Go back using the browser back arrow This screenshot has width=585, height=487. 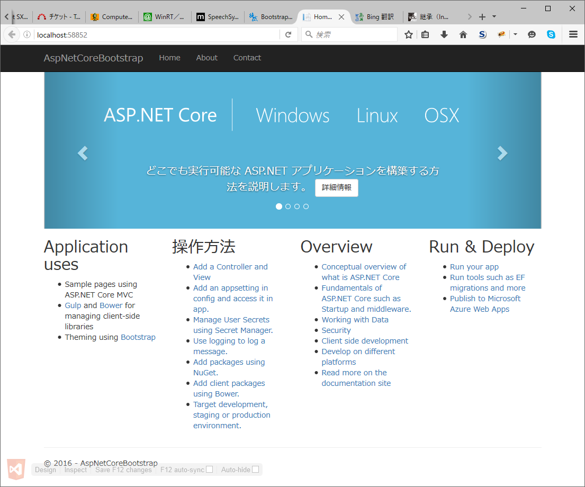(12, 35)
